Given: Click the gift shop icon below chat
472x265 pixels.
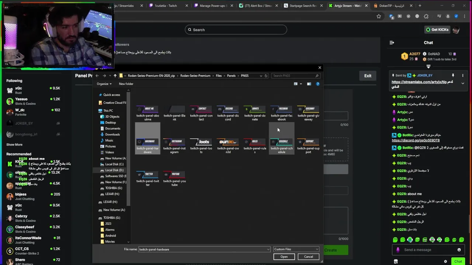Looking at the screenshot, I should [x=396, y=261].
